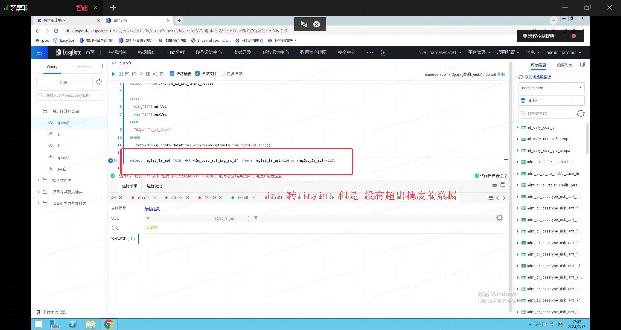621x330 pixels.
Task: Run the current query with the play icon
Action: (x=113, y=74)
